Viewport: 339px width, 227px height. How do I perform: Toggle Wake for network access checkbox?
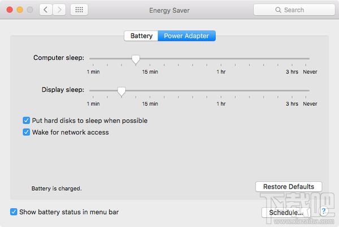pos(27,132)
